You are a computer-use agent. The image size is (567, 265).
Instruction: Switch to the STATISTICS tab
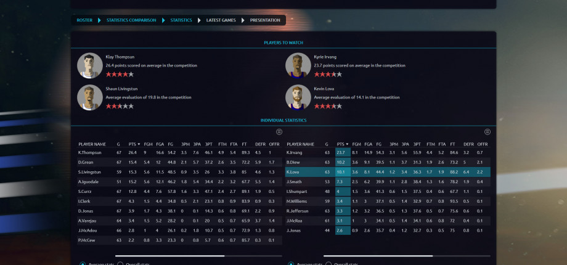181,20
